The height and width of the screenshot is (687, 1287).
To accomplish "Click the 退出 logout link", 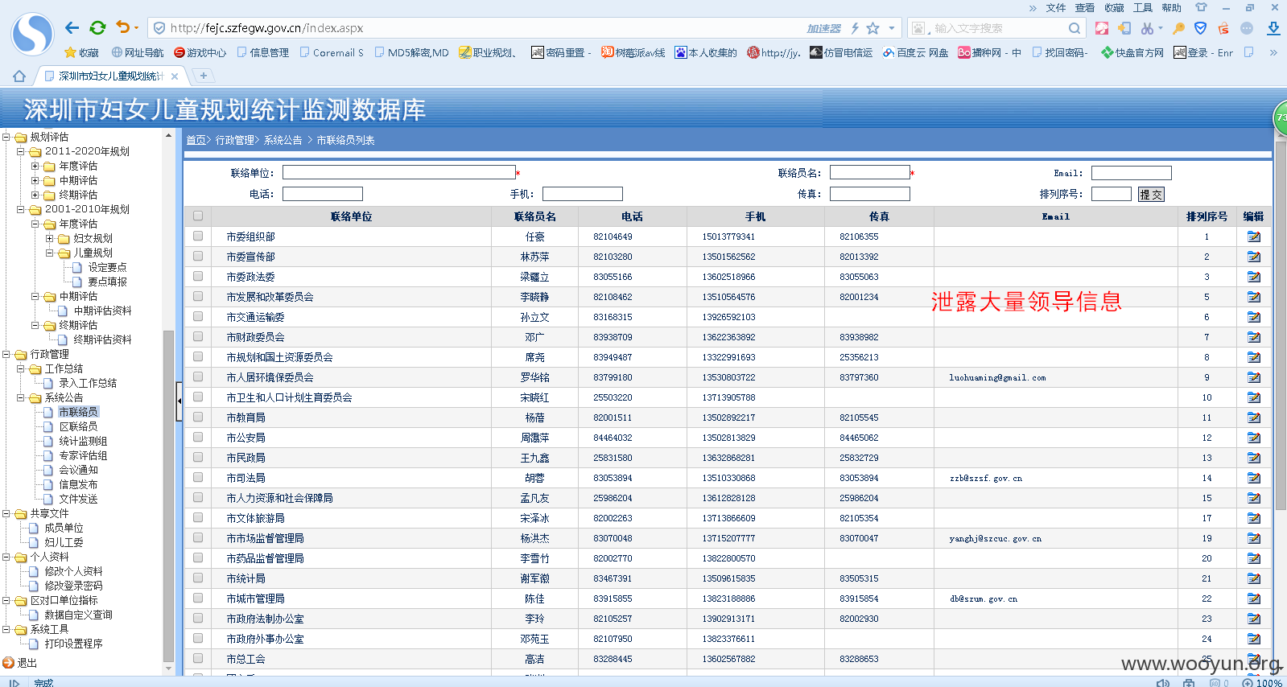I will pos(27,663).
